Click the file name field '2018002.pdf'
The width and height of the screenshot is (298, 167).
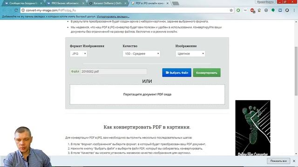coord(114,71)
